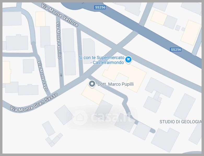Click the yellow building below the Pupilli pin

(93, 95)
